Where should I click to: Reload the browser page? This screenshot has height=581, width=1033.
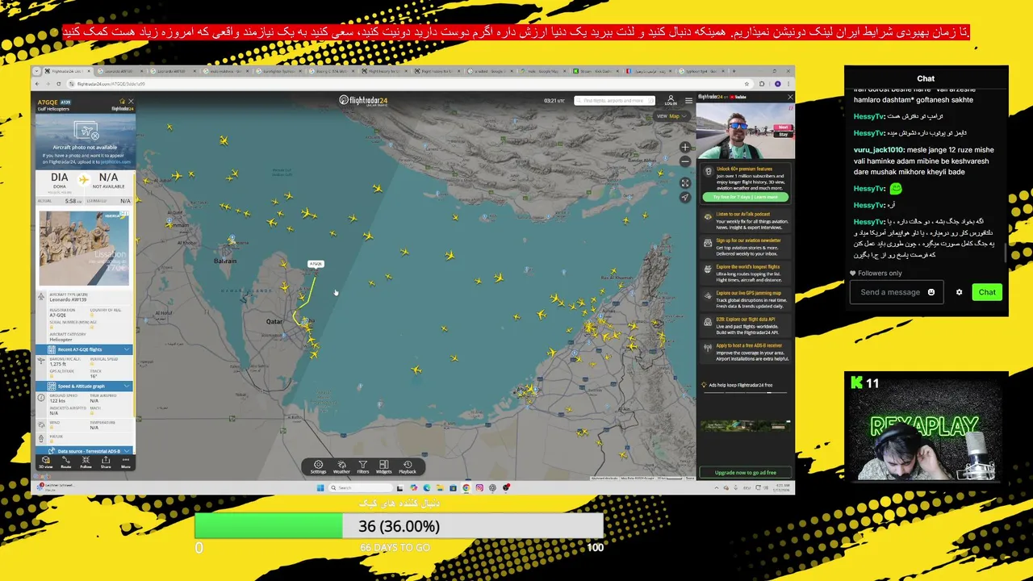(x=59, y=84)
